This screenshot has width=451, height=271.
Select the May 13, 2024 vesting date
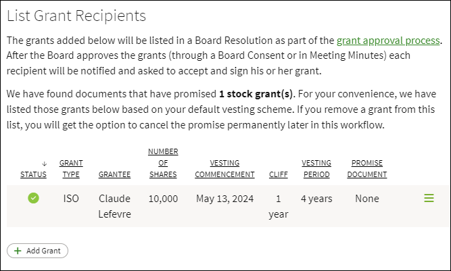point(224,199)
